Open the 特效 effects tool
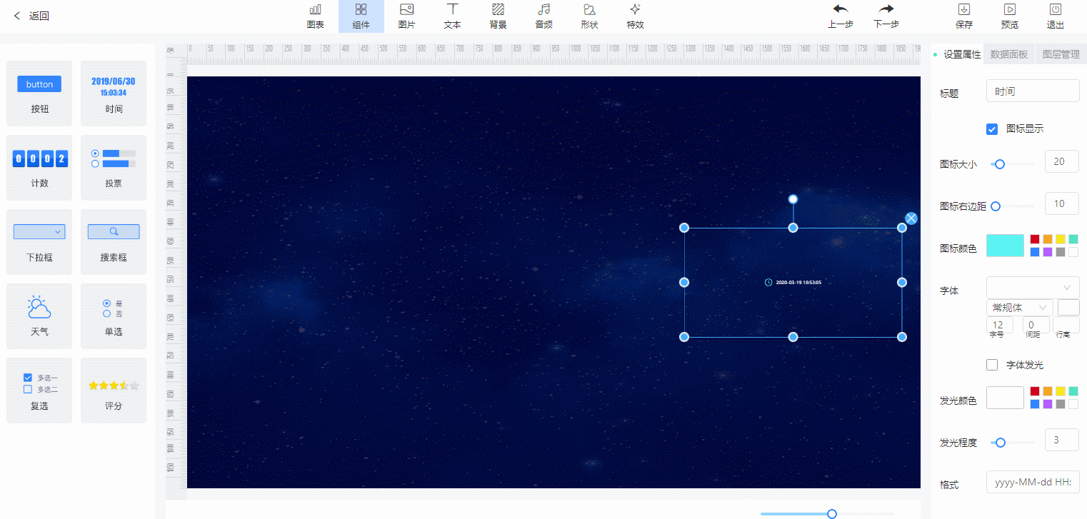Image resolution: width=1087 pixels, height=519 pixels. point(635,16)
